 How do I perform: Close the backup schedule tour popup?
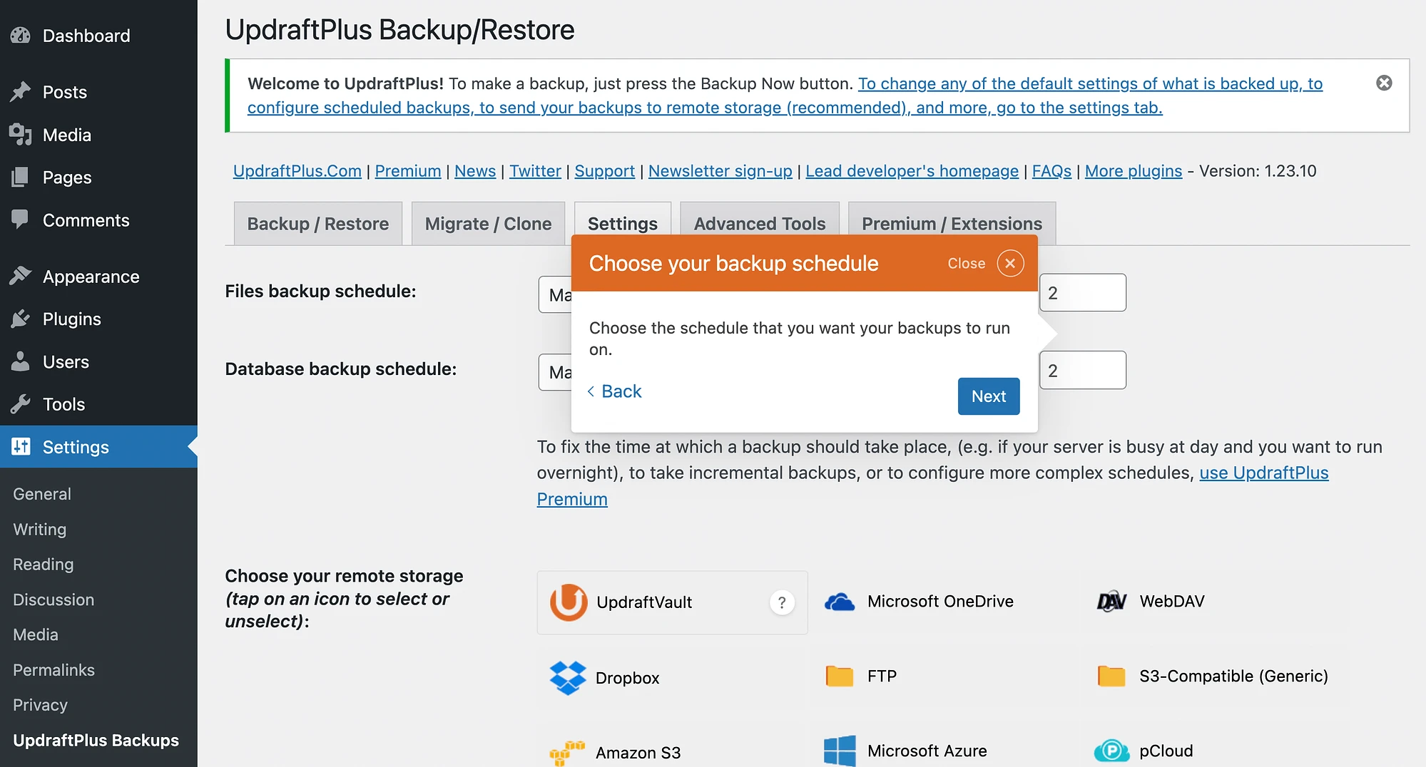(x=1010, y=263)
